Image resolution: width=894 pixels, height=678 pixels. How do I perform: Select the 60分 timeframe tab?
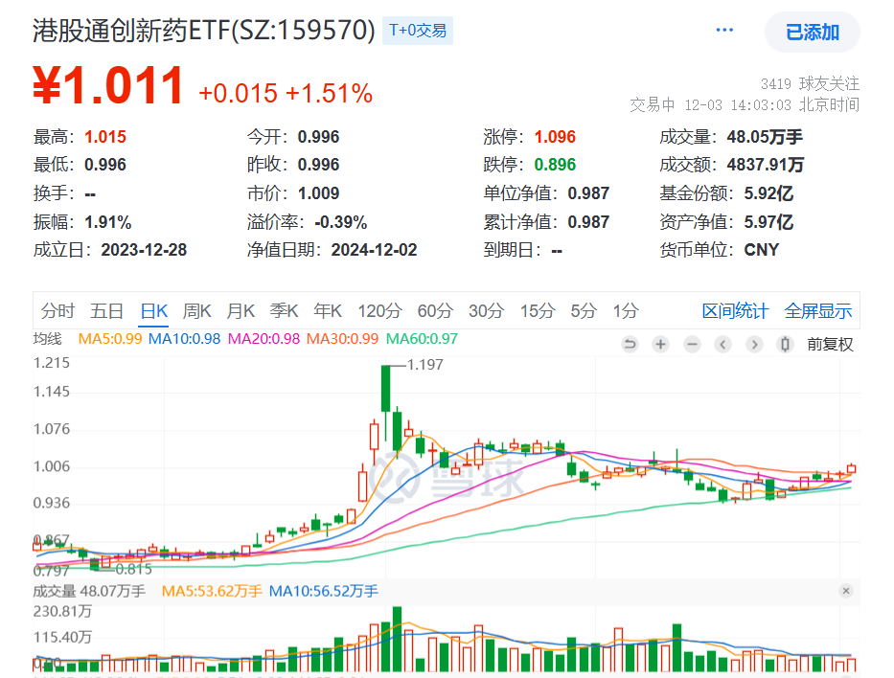(435, 310)
